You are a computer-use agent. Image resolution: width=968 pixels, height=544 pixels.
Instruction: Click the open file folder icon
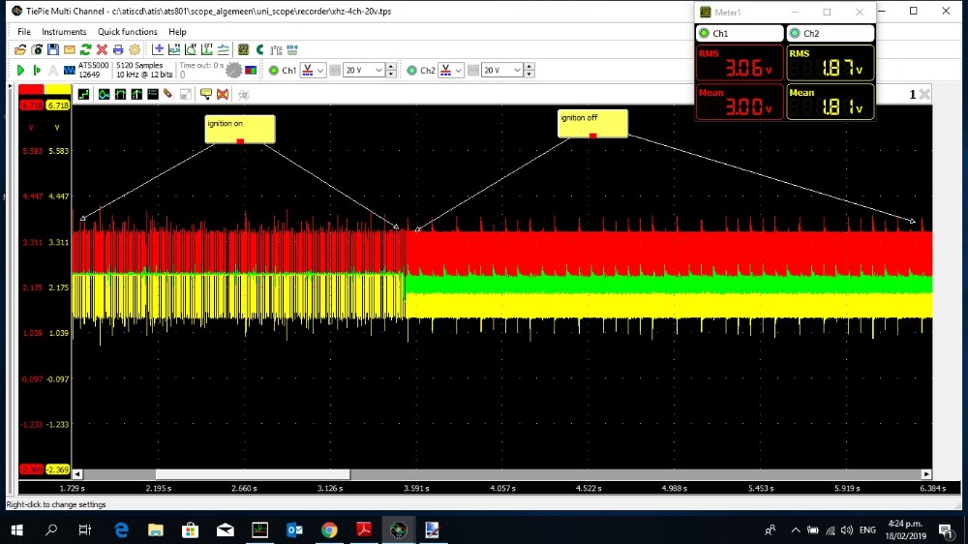(20, 49)
